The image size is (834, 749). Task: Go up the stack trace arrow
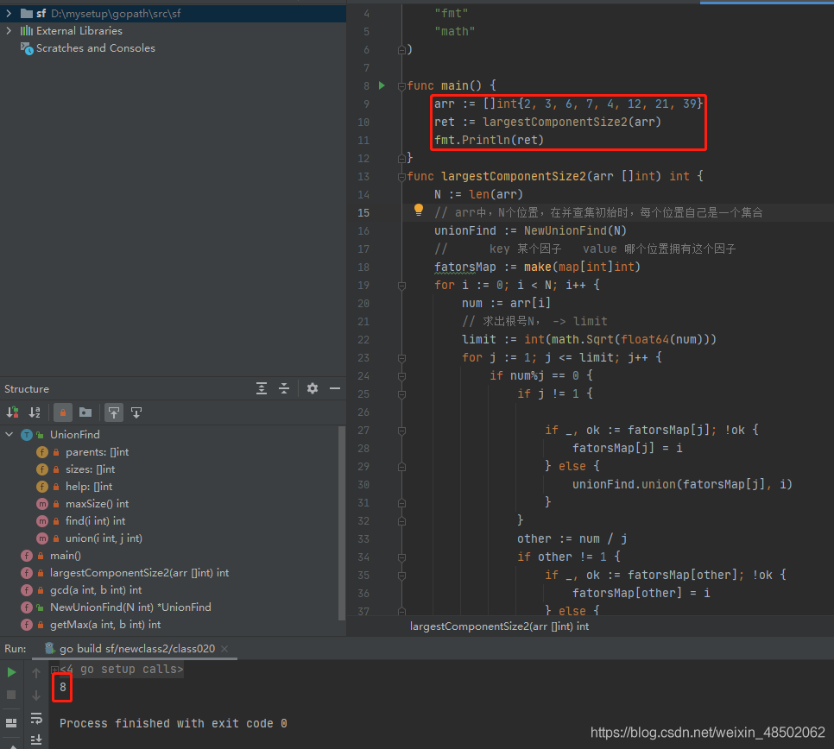(x=36, y=673)
